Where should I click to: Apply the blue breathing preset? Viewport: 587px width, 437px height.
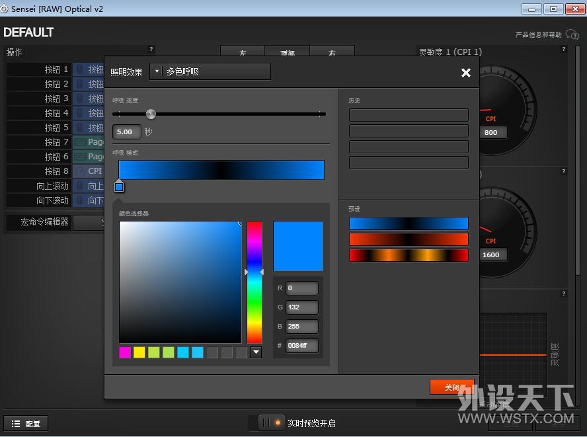[x=409, y=223]
